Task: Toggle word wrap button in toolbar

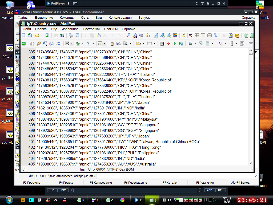Action: click(190, 36)
